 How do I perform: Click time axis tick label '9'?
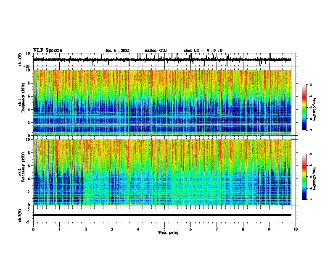coord(269,229)
